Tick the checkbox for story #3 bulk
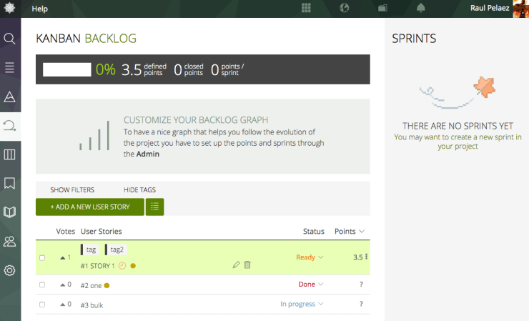This screenshot has height=321, width=529. click(42, 305)
